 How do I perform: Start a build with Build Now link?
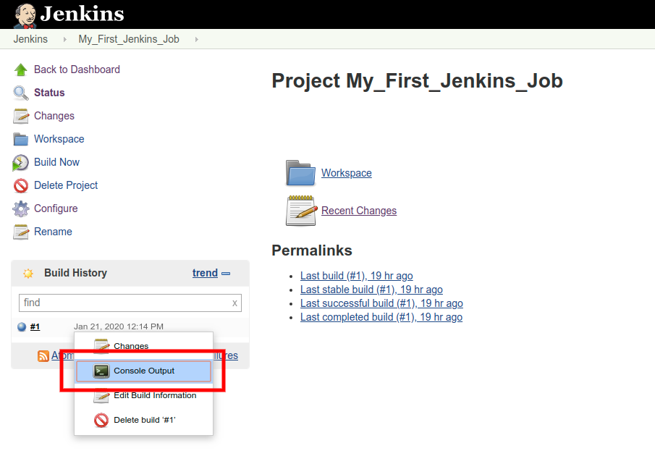[56, 162]
